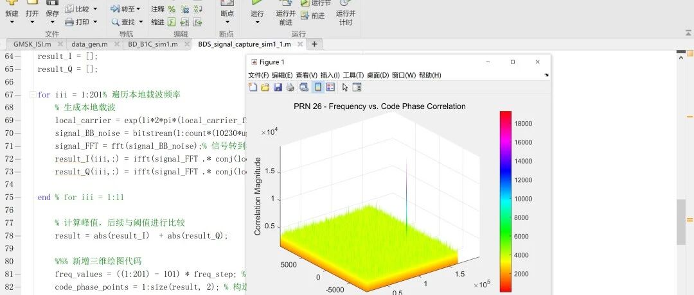Open 工具(T) menu in Figure 1

tap(353, 76)
